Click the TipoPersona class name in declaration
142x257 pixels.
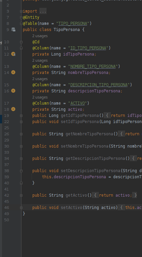pos(67,30)
